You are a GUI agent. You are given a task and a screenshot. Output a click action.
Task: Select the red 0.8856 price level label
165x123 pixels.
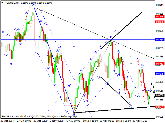click(x=160, y=22)
